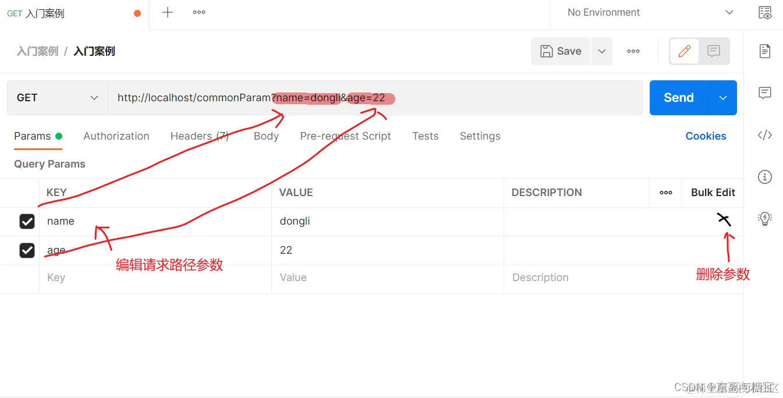Viewport: 783px width, 398px height.
Task: Click the name key cell
Action: pos(155,221)
